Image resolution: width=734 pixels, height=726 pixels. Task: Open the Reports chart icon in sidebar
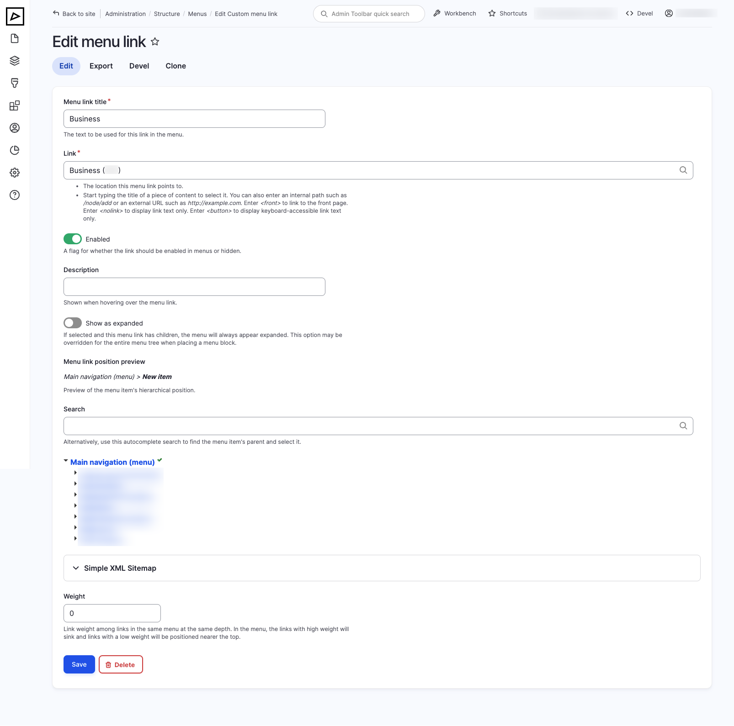pos(15,150)
